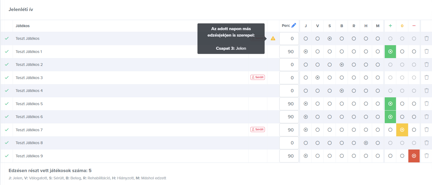Click the Sérült badge on Teszt Játékos 7
This screenshot has width=432, height=185.
click(258, 130)
